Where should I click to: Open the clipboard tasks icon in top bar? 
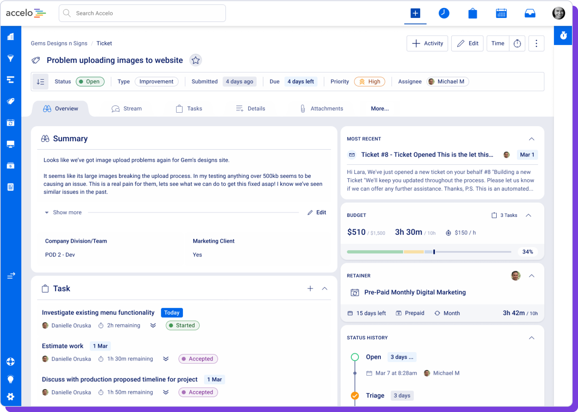[x=473, y=13]
